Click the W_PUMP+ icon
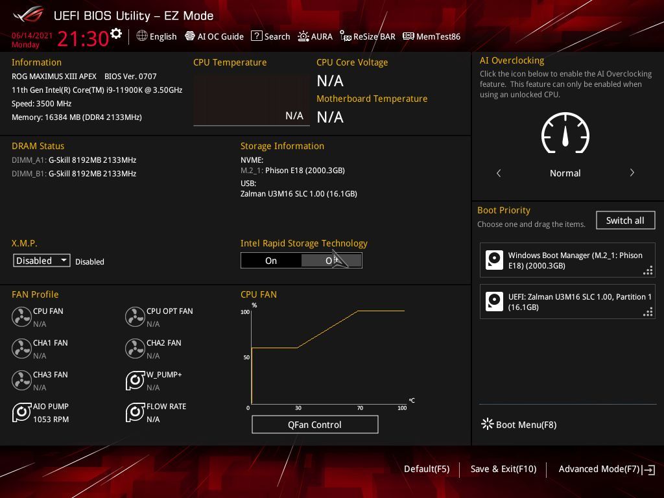The image size is (664, 498). 135,380
